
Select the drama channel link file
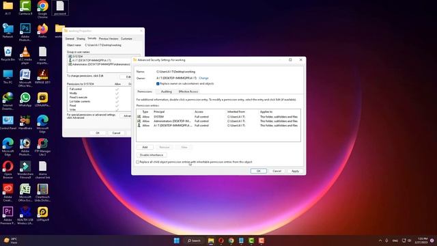point(42,169)
